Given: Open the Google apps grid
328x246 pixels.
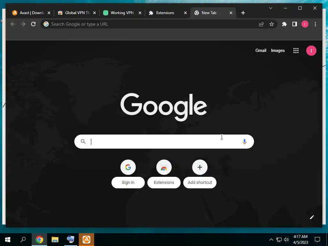Looking at the screenshot, I should (x=296, y=51).
